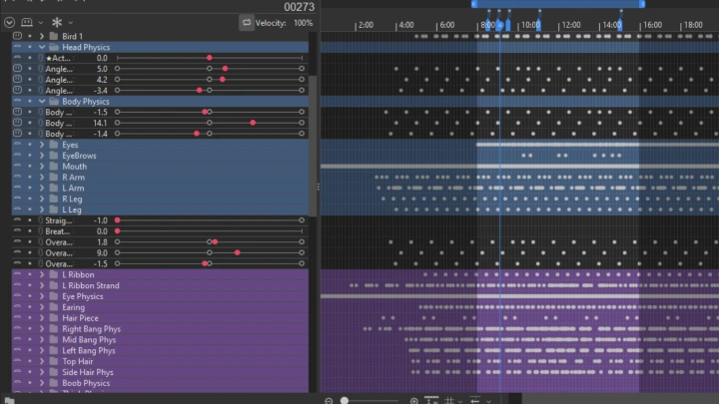Click the loop toggle icon beside Velocity
This screenshot has width=719, height=404.
click(x=246, y=22)
